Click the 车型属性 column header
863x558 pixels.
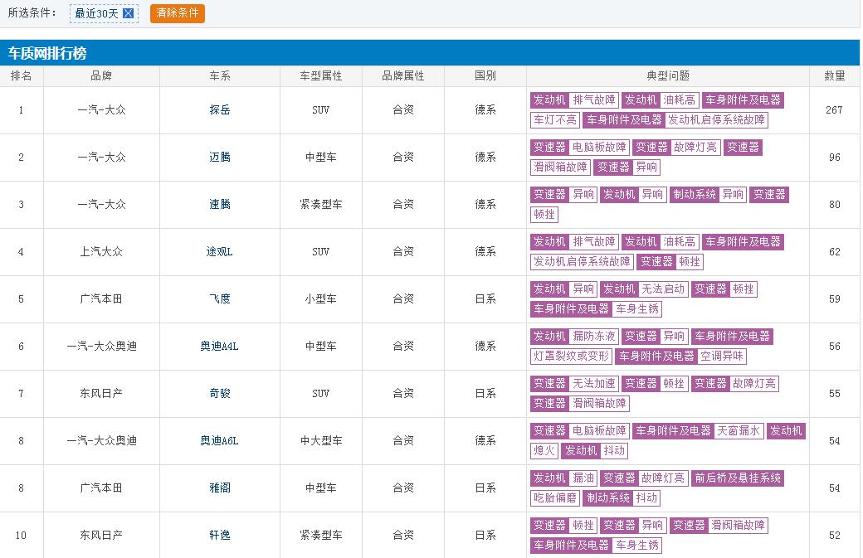click(x=321, y=76)
